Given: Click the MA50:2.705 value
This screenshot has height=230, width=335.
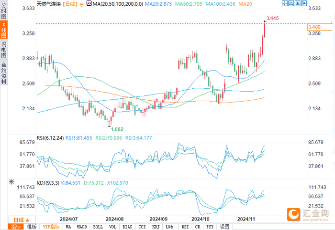Looking at the screenshot, I should tap(189, 4).
